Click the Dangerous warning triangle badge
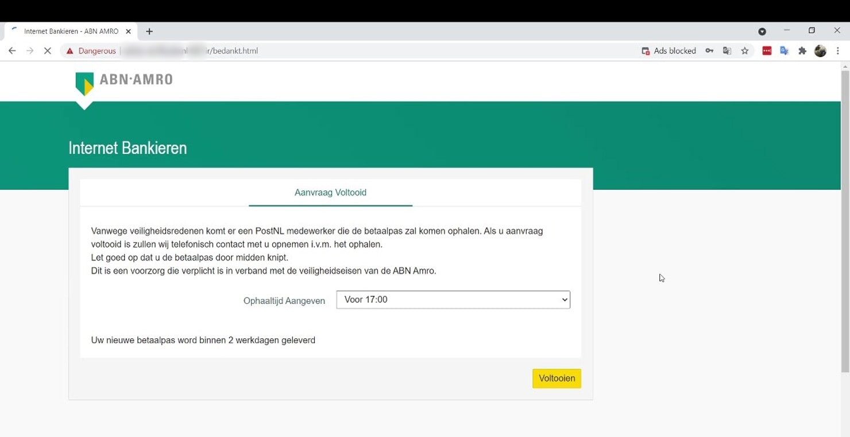This screenshot has height=437, width=850. click(69, 50)
